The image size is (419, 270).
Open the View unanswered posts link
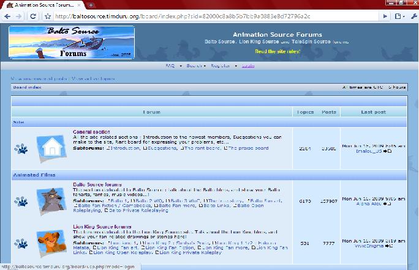point(39,79)
